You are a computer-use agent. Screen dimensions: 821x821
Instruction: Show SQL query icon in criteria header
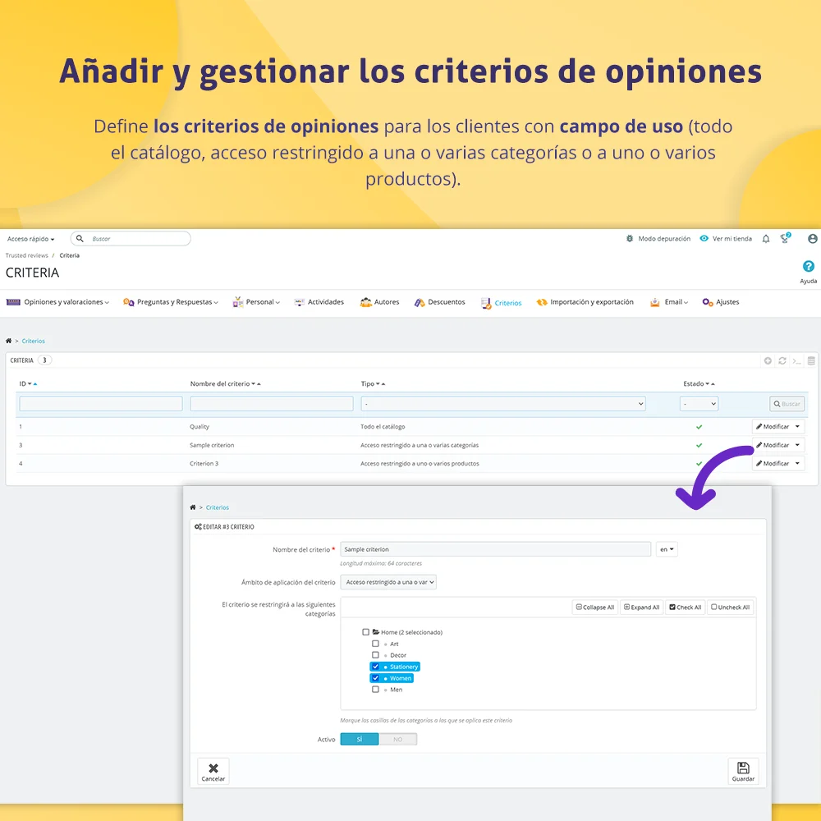797,360
